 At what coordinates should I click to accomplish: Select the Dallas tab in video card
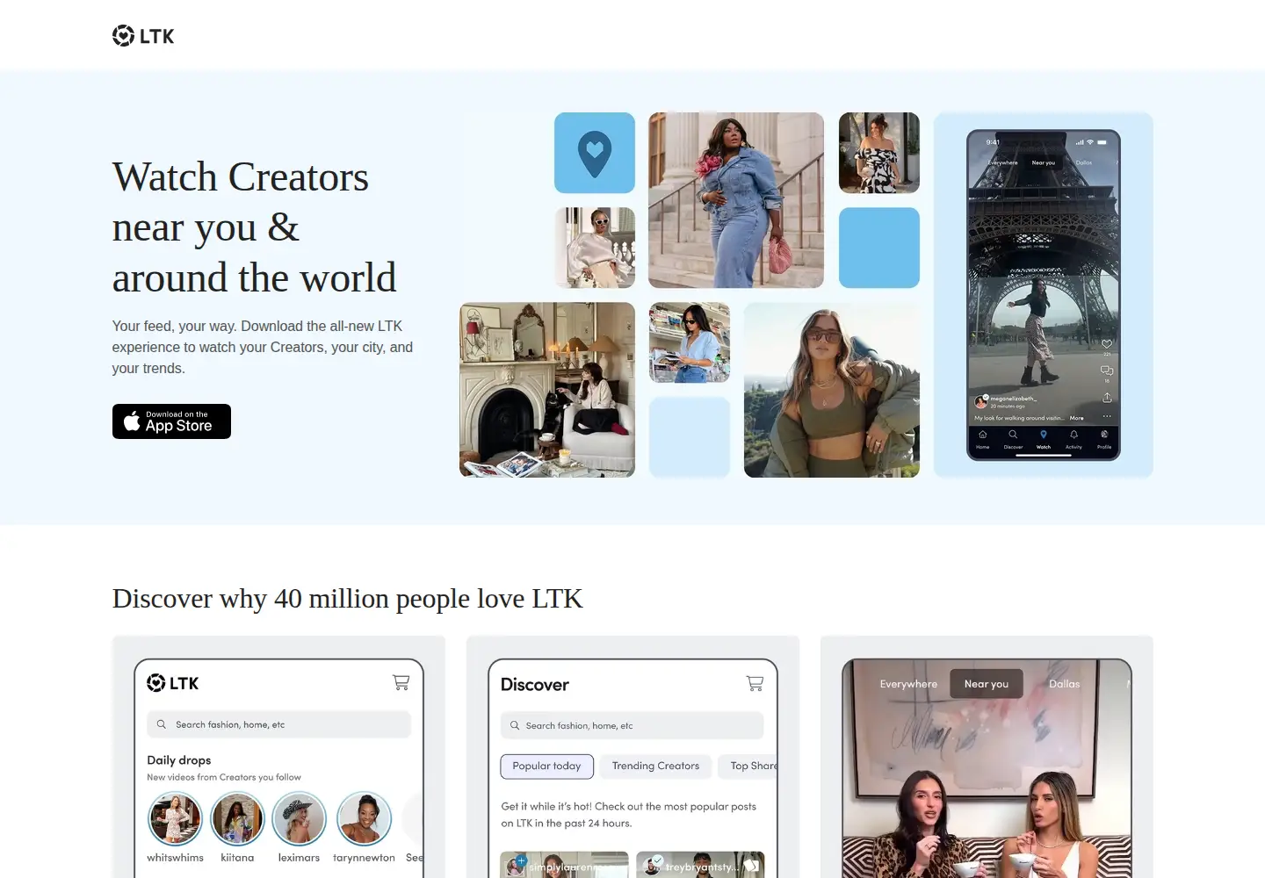point(1064,684)
